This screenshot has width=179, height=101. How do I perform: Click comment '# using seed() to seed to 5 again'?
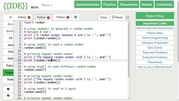click(50, 89)
